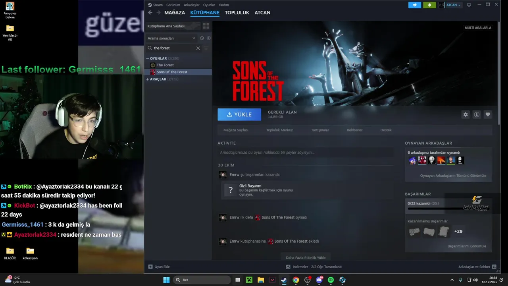Open the Arkadaşlar menu
508x286 pixels.
pyautogui.click(x=191, y=5)
